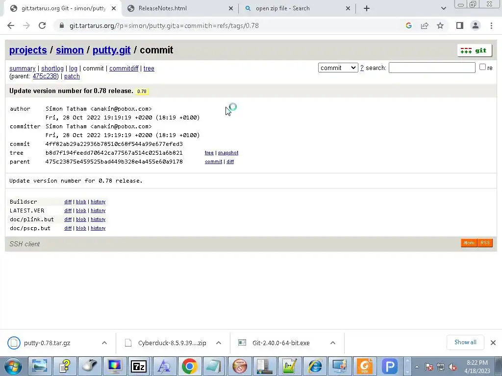The image size is (502, 376).
Task: Open the projects breadcrumb link
Action: click(28, 50)
